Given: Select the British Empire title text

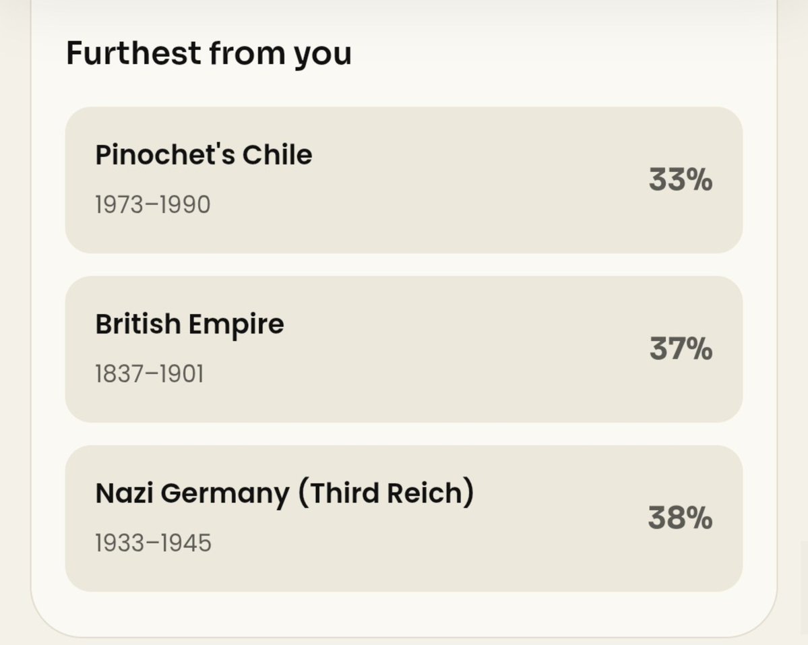Looking at the screenshot, I should click(x=189, y=325).
